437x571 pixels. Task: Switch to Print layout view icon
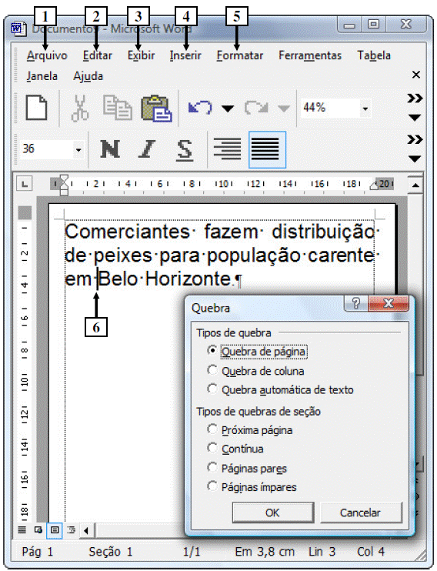[x=55, y=530]
